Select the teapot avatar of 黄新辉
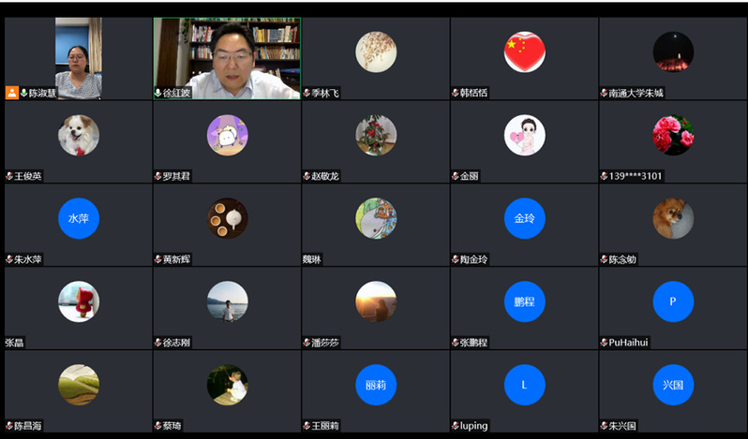Image resolution: width=748 pixels, height=439 pixels. pos(227,218)
